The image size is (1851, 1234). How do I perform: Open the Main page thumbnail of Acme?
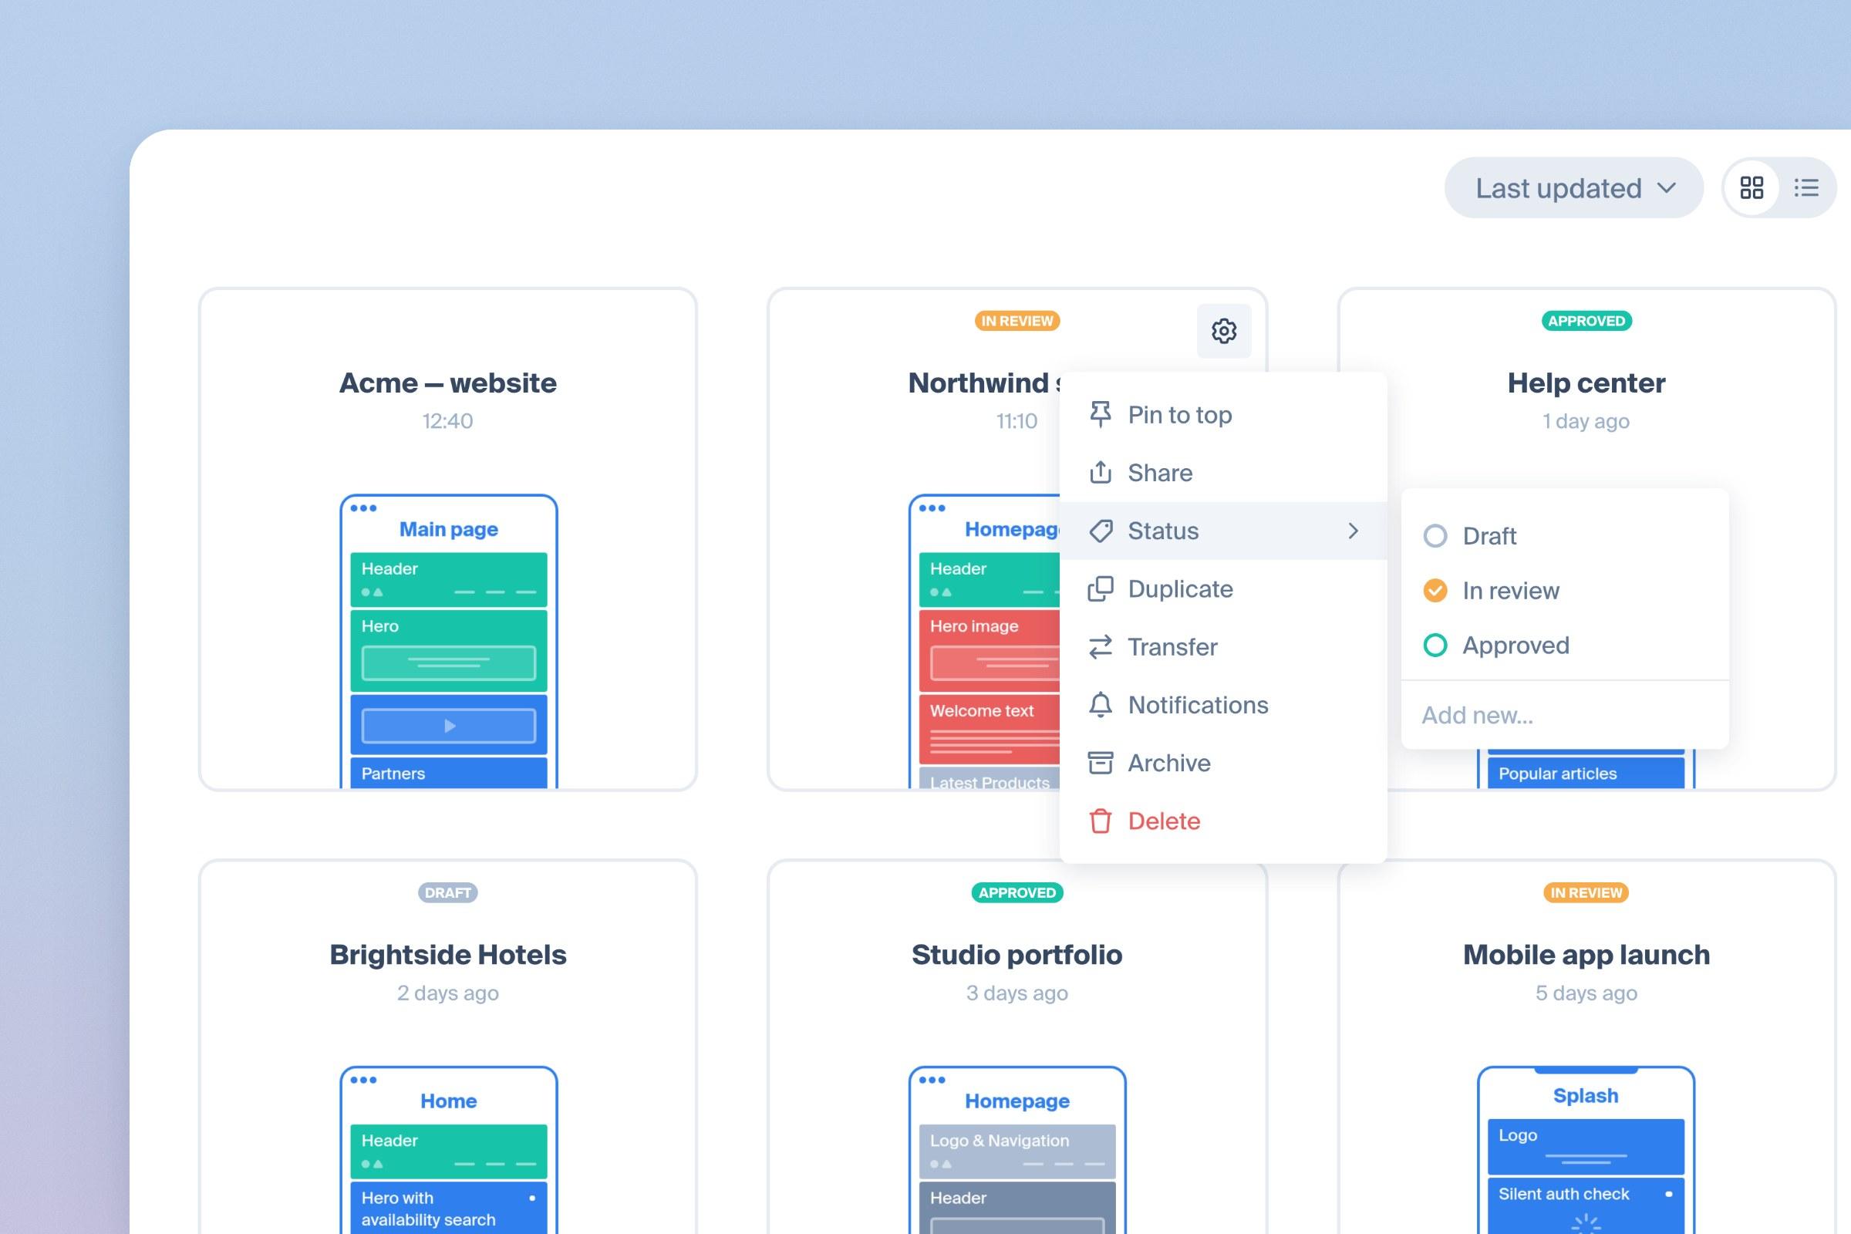449,642
